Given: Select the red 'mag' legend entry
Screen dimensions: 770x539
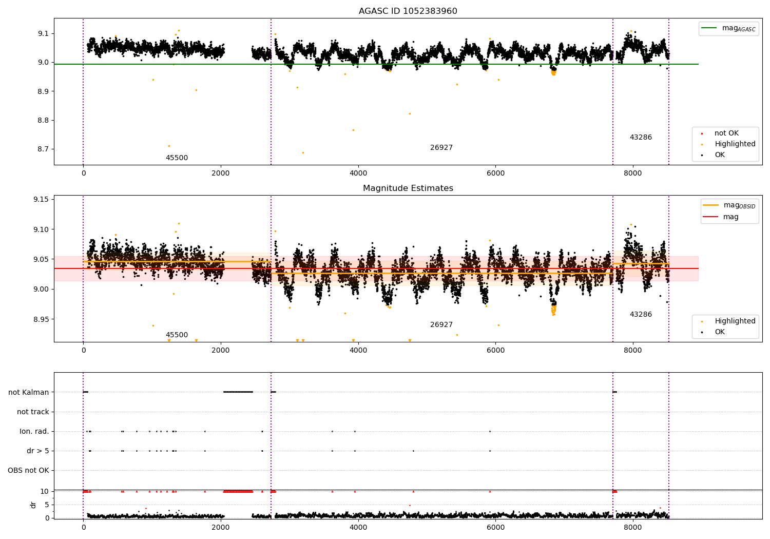Looking at the screenshot, I should point(721,217).
